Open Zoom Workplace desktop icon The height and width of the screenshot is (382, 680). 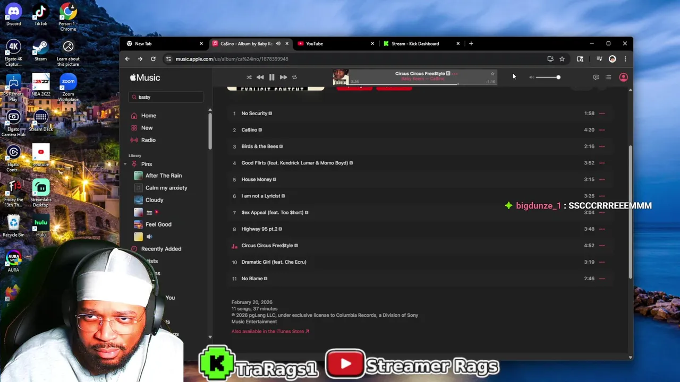tap(68, 88)
